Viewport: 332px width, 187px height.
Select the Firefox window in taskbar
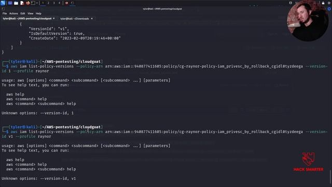pos(66,3)
